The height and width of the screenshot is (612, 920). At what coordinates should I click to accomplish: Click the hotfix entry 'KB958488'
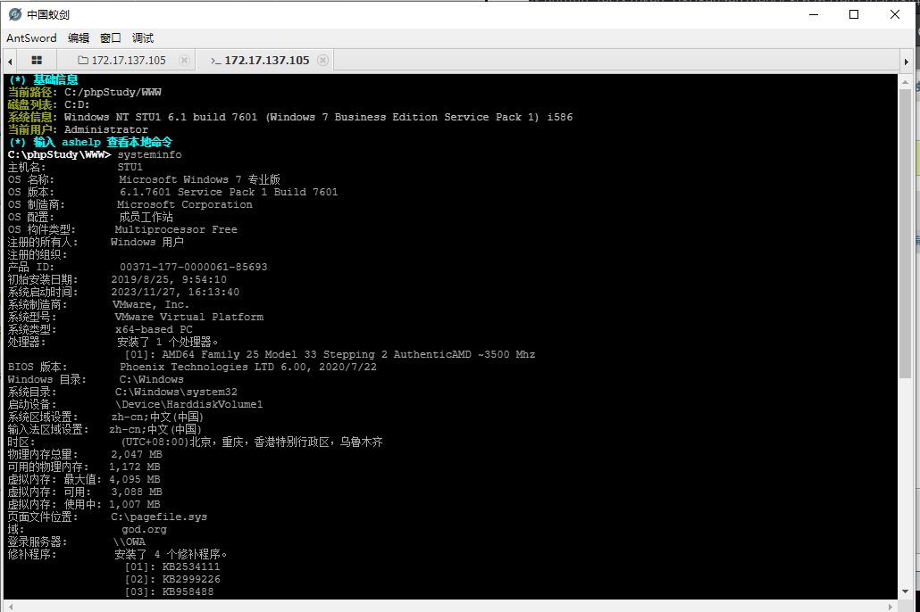[x=188, y=591]
